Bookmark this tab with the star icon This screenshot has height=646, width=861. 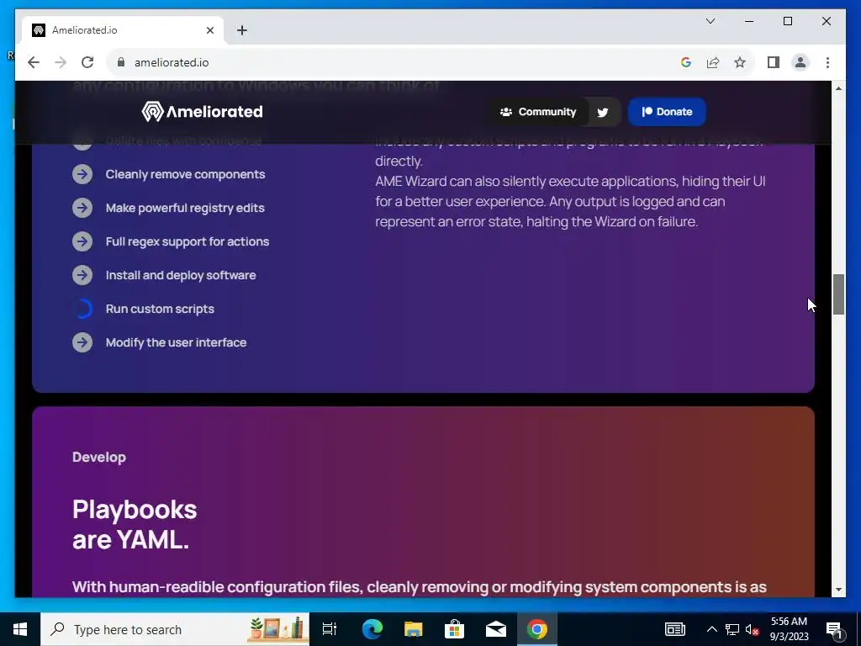pos(740,62)
